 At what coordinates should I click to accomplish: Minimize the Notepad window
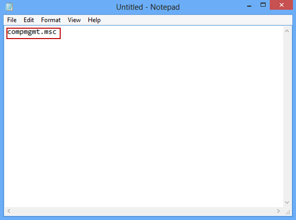(249, 5)
